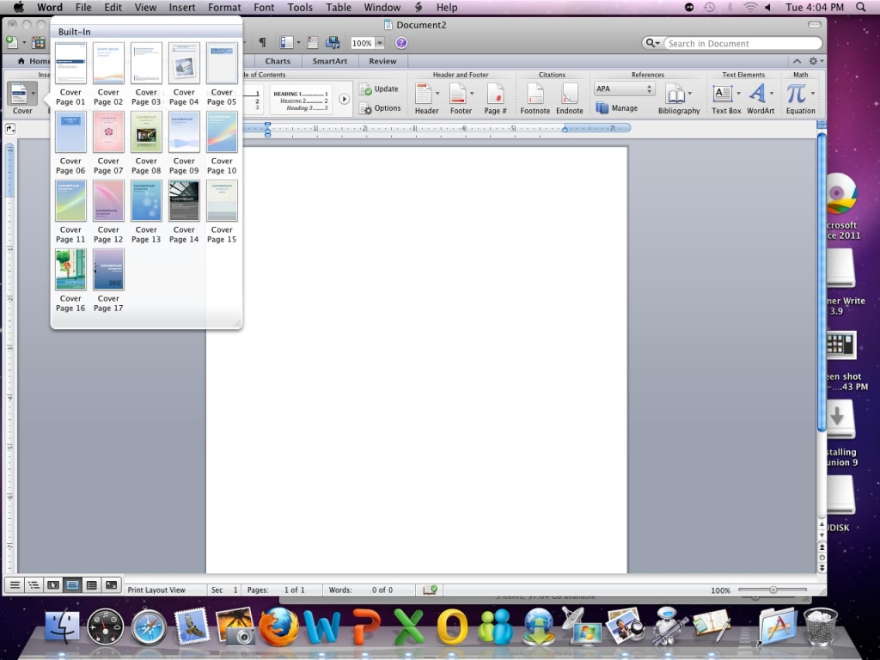Viewport: 880px width, 660px height.
Task: Expand the Header dropdown arrow
Action: 437,93
